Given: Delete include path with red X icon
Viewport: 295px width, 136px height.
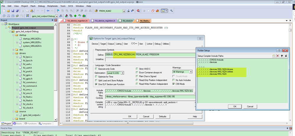Looking at the screenshot, I should point(278,56).
